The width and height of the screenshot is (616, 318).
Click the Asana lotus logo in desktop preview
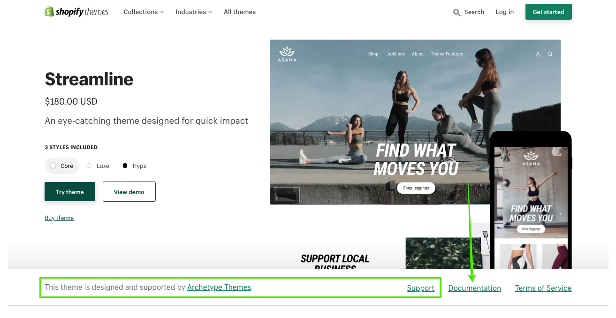coord(287,54)
